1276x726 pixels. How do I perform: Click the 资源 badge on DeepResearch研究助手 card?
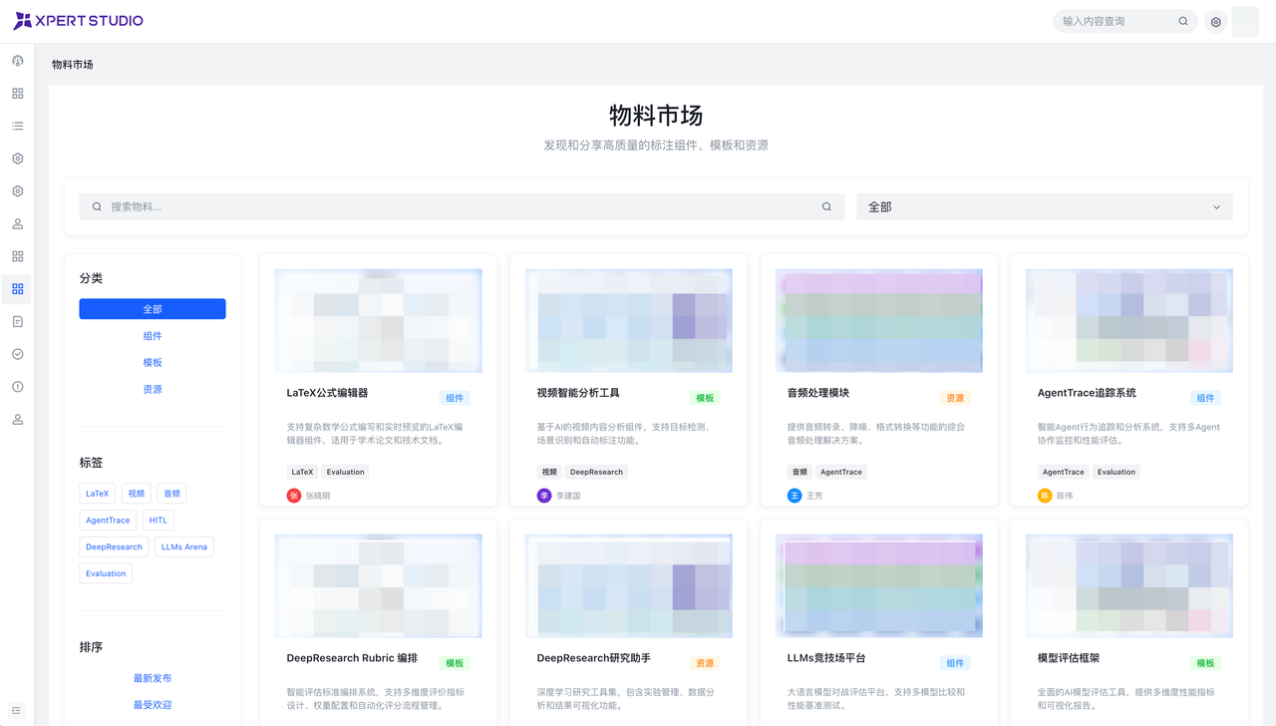tap(705, 663)
